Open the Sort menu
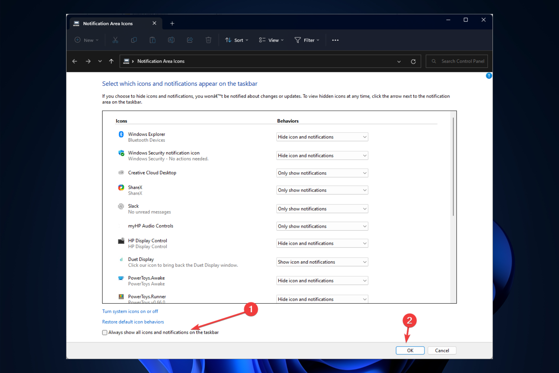The height and width of the screenshot is (373, 559). pyautogui.click(x=237, y=40)
